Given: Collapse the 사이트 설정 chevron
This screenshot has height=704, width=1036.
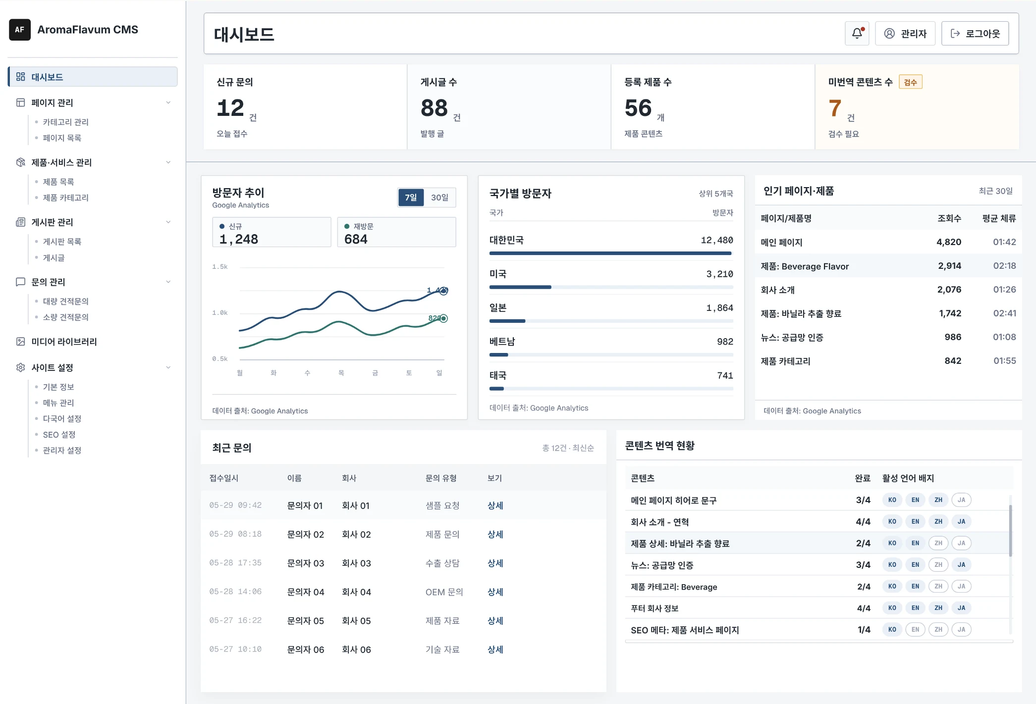Looking at the screenshot, I should point(168,367).
